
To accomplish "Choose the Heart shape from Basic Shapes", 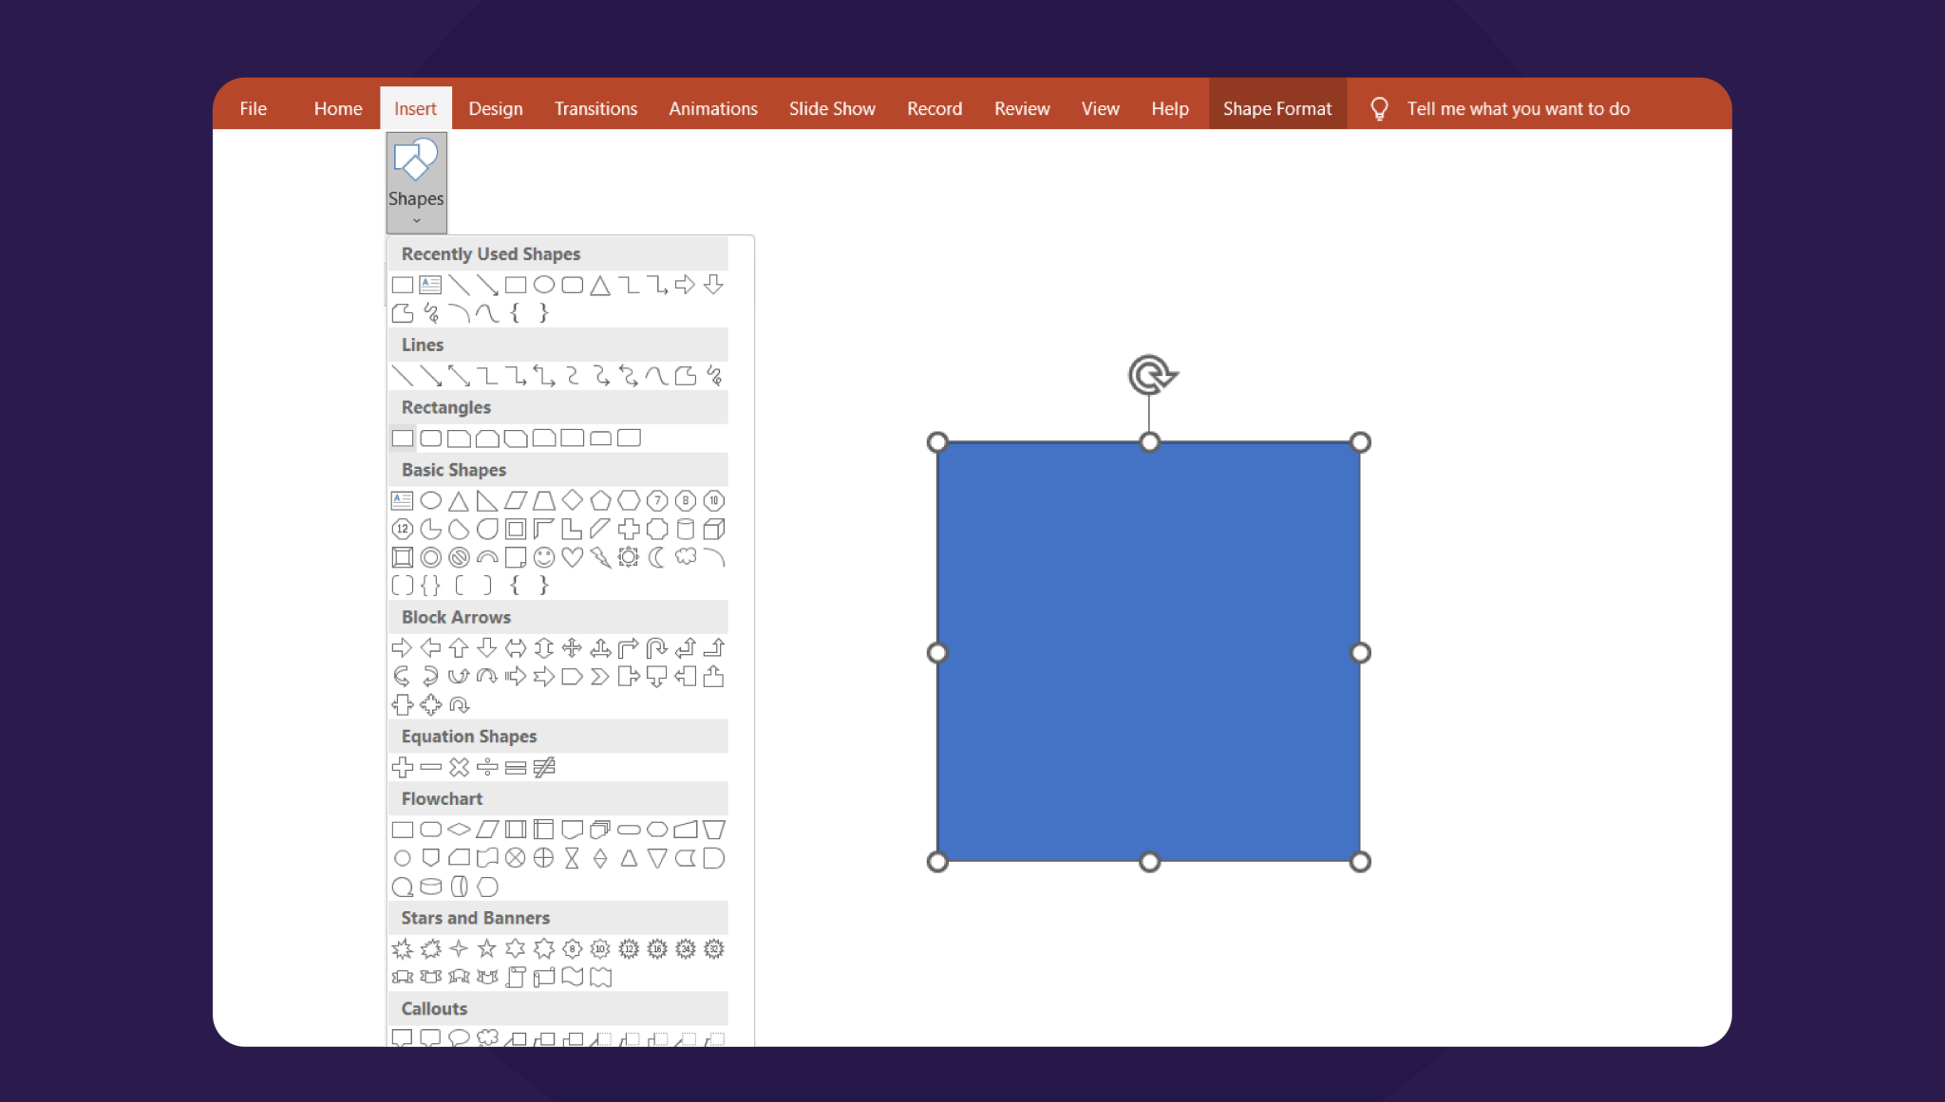I will (573, 557).
